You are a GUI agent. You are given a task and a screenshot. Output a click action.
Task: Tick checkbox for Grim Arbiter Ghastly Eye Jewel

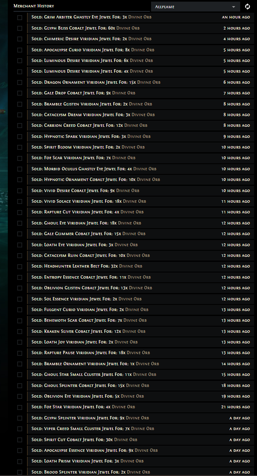click(x=20, y=18)
